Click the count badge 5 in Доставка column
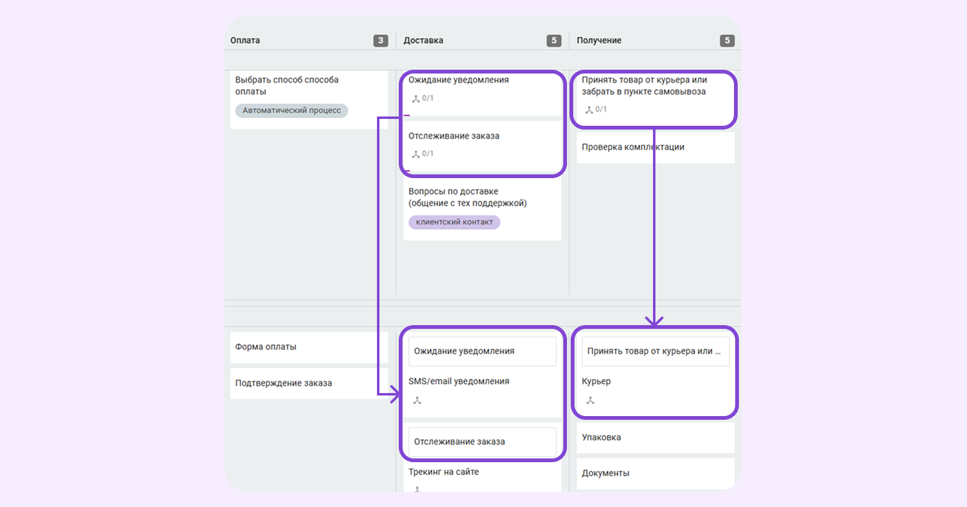Image resolution: width=967 pixels, height=507 pixels. point(554,40)
